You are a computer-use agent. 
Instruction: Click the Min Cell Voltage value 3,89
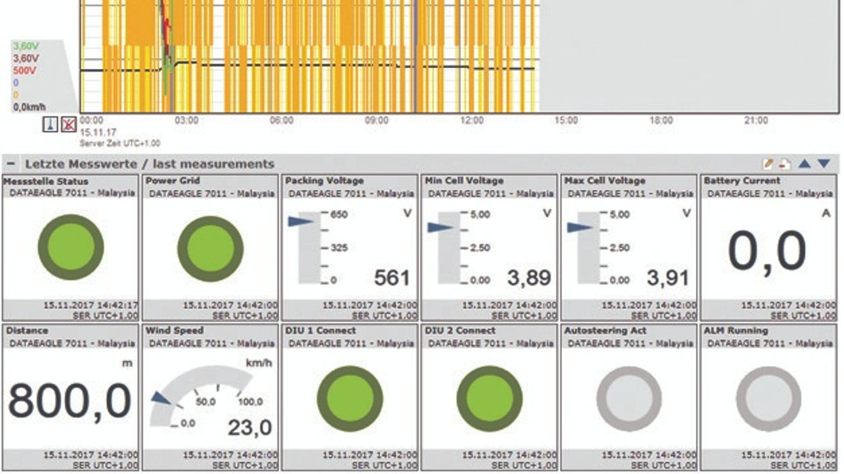[x=529, y=277]
